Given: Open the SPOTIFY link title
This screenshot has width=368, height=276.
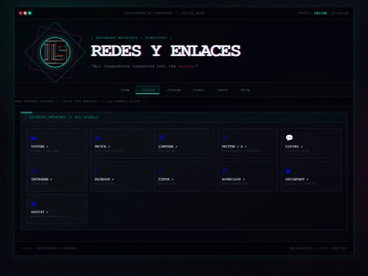Looking at the screenshot, I should coord(37,212).
